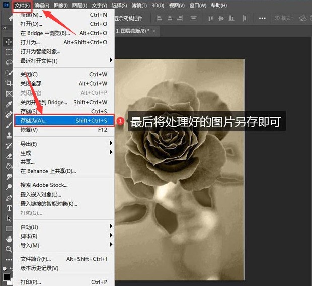
Task: Select the Horizontal Type tool
Action: point(9,208)
